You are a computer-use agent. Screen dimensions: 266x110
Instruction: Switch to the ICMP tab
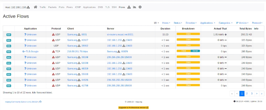[x=78, y=7]
